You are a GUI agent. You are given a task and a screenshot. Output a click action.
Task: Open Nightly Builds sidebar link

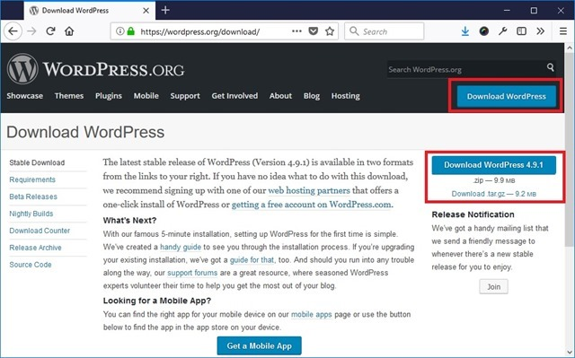31,214
